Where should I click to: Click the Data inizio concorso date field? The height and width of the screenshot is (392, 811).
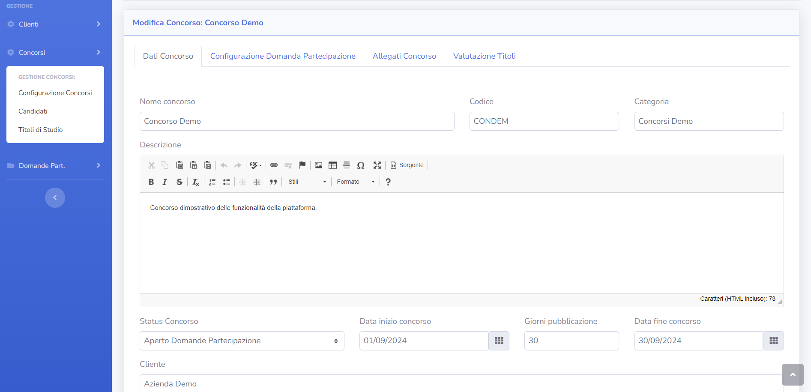click(424, 341)
